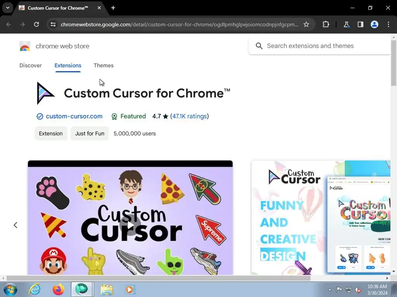
Task: Select the Extension category chip
Action: coord(51,133)
